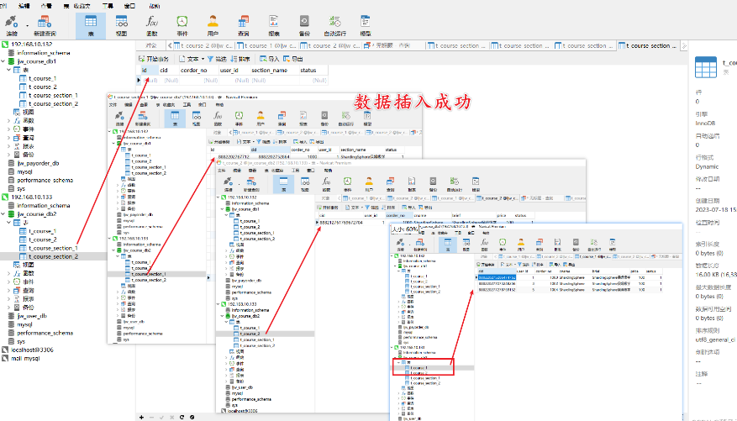
Task: Click 新建查询 icon in the main toolbar
Action: click(45, 25)
